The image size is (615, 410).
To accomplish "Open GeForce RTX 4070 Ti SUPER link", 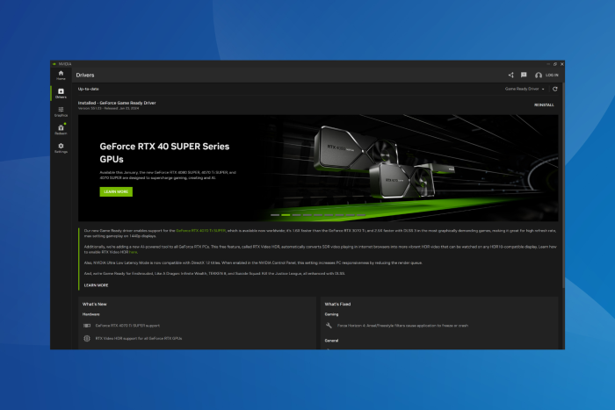I will tap(201, 231).
